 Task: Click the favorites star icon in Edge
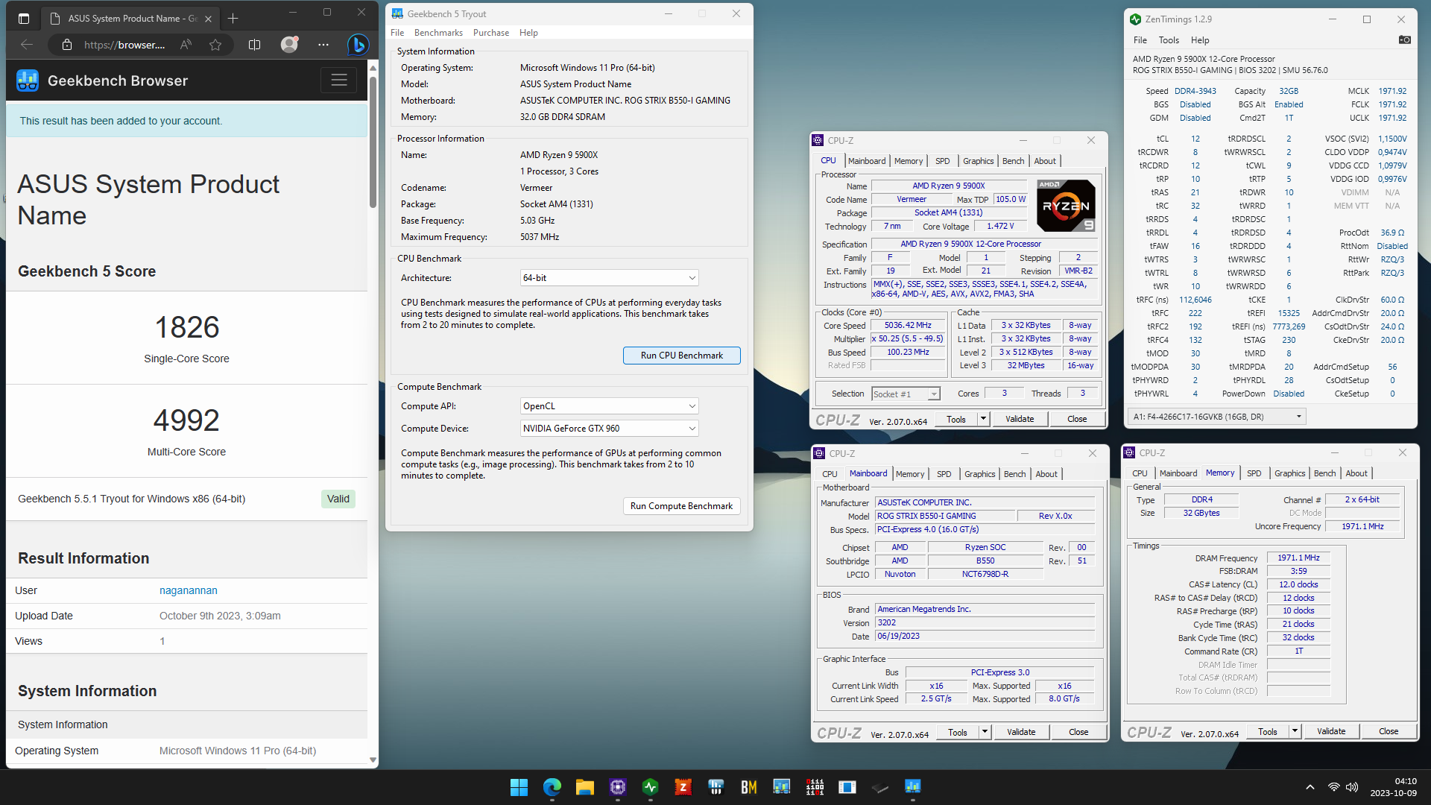click(215, 45)
